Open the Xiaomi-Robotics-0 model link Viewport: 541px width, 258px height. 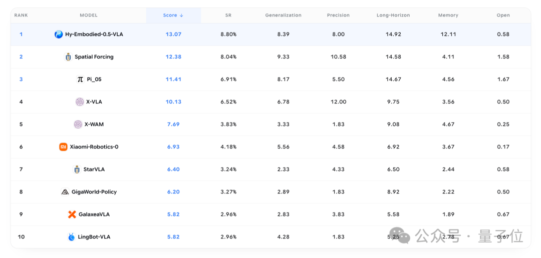[94, 146]
